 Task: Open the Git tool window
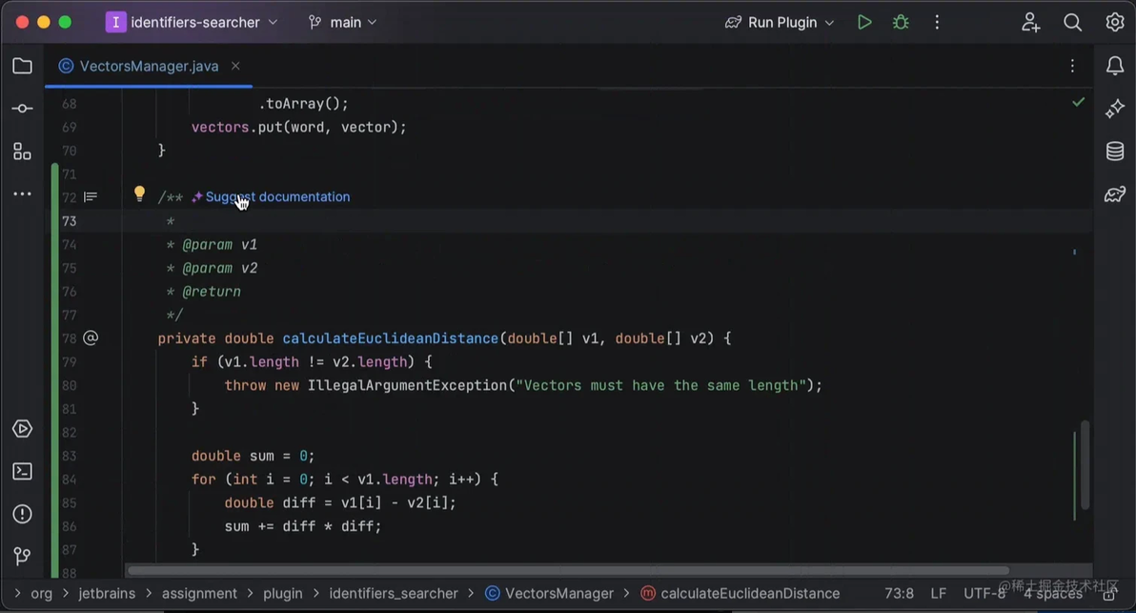pyautogui.click(x=23, y=557)
